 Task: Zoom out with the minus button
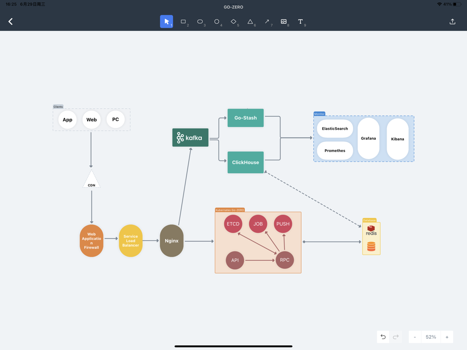pyautogui.click(x=415, y=337)
